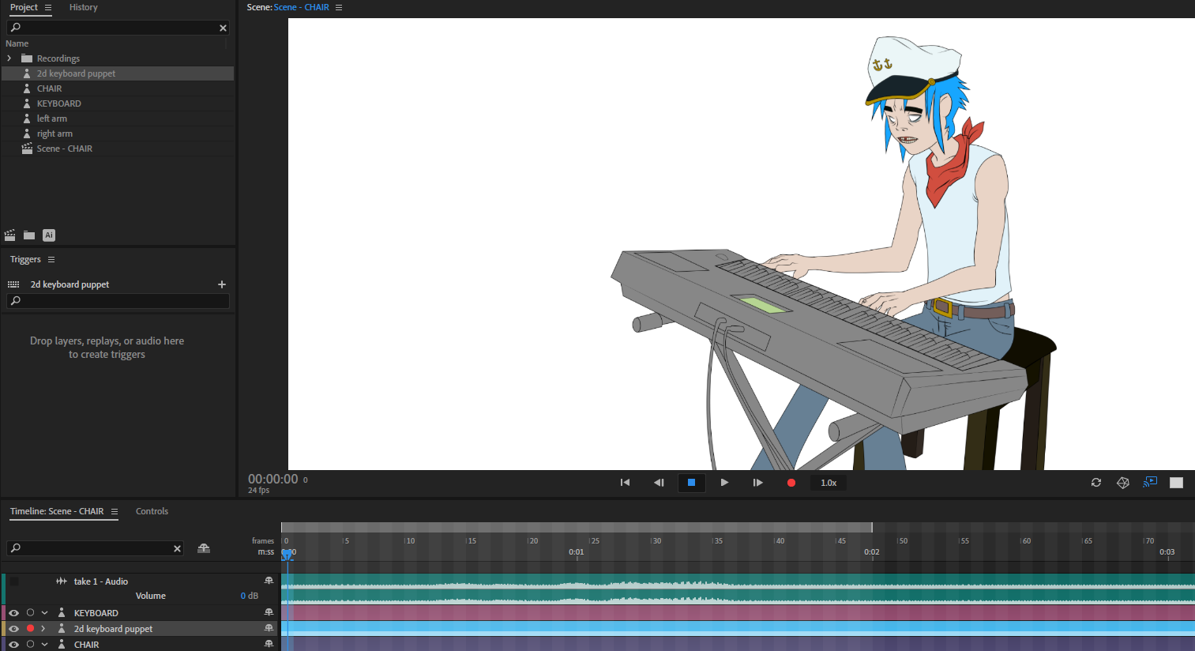Open the Controls tab

click(152, 511)
